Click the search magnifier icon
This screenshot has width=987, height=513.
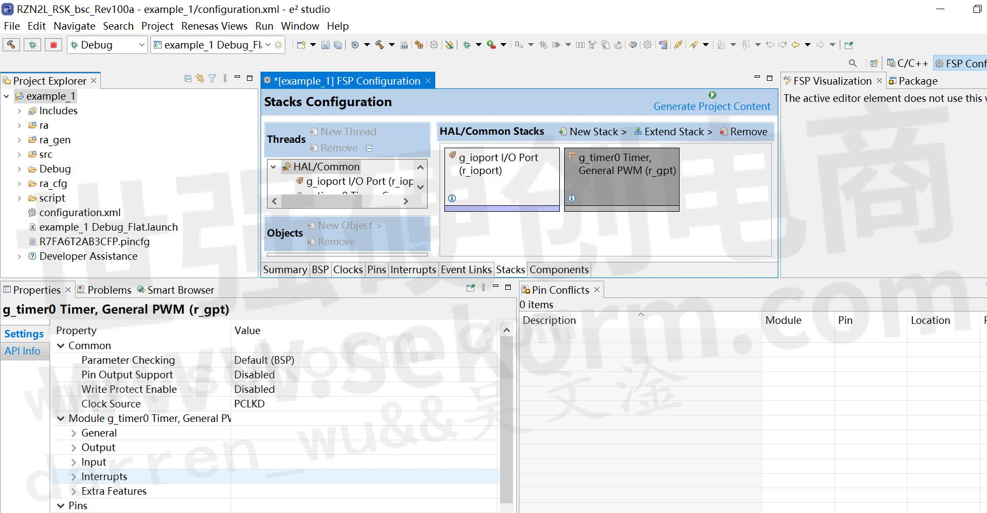coord(853,64)
